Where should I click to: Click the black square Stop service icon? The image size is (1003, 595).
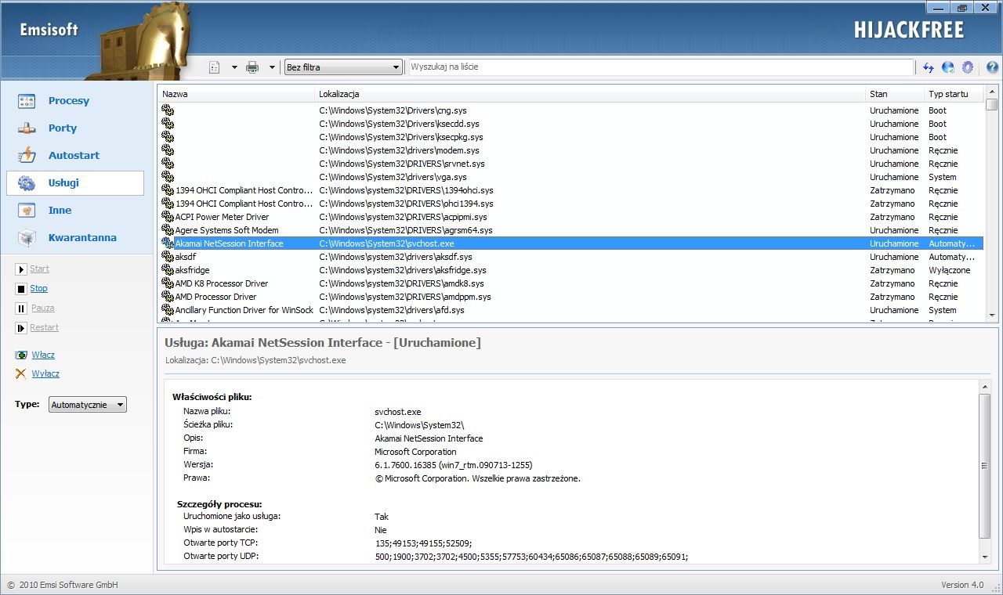21,289
